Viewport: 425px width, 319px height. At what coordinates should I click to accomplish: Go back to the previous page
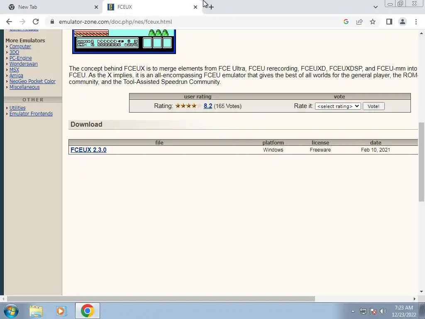(x=9, y=22)
